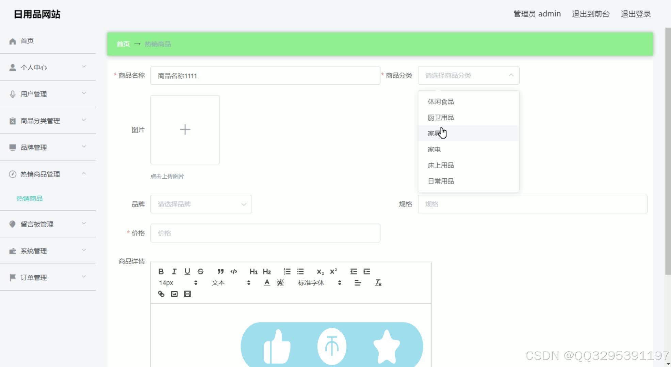Expand 订单管理 sidebar menu
This screenshot has height=367, width=671.
point(48,278)
